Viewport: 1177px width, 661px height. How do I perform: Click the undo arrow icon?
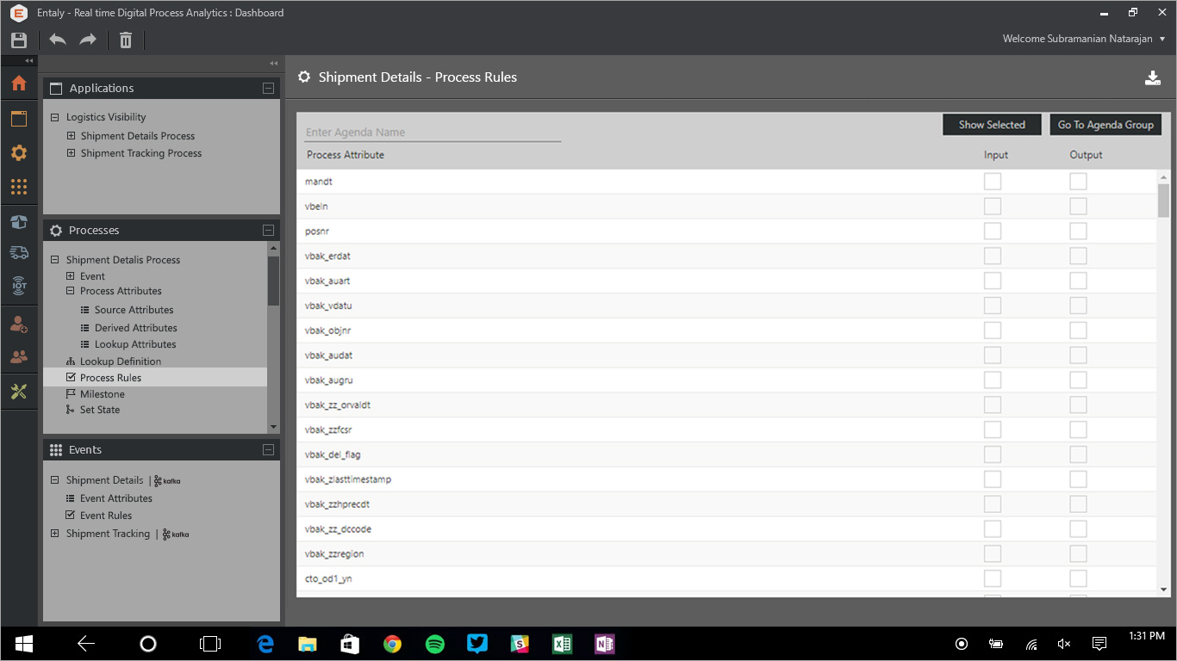coord(58,40)
